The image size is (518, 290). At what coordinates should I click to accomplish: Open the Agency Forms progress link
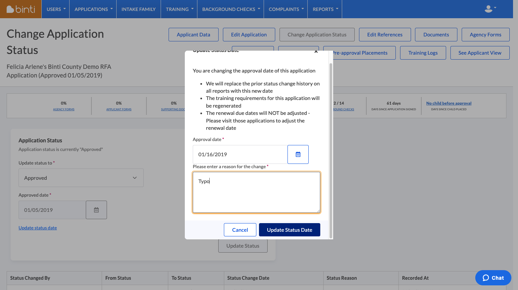pos(64,109)
